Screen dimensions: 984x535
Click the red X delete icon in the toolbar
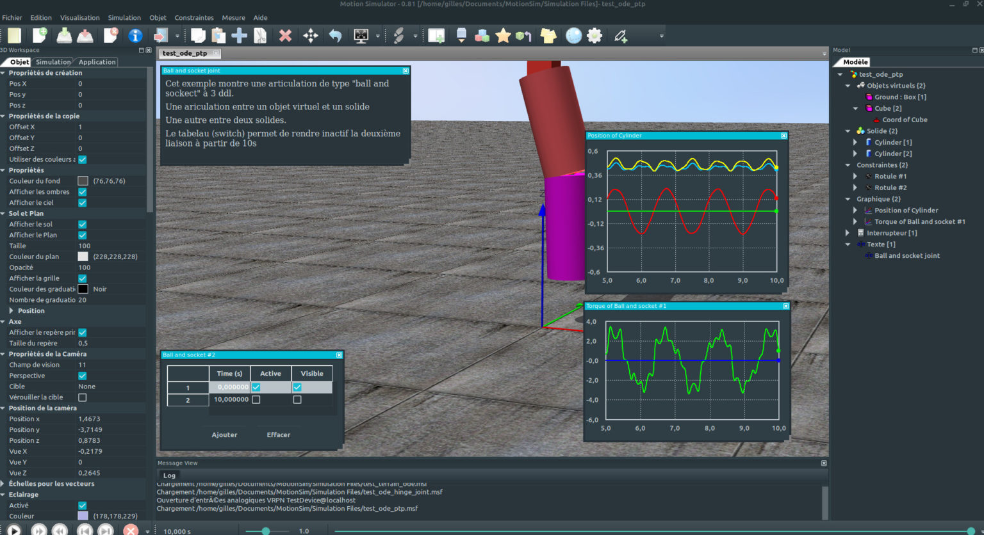pyautogui.click(x=284, y=36)
